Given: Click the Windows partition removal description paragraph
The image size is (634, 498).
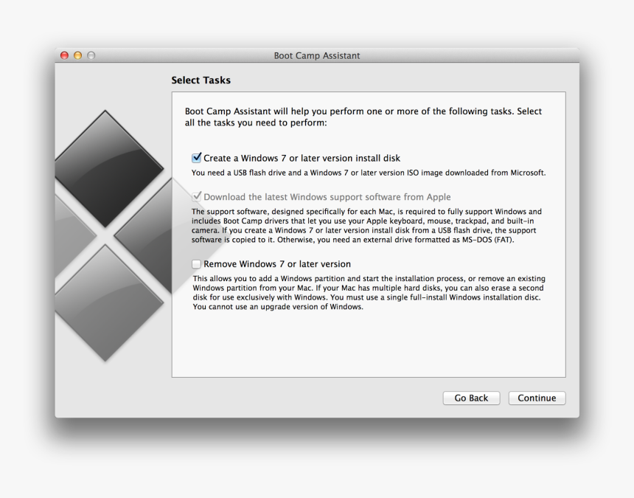Looking at the screenshot, I should pos(369,292).
